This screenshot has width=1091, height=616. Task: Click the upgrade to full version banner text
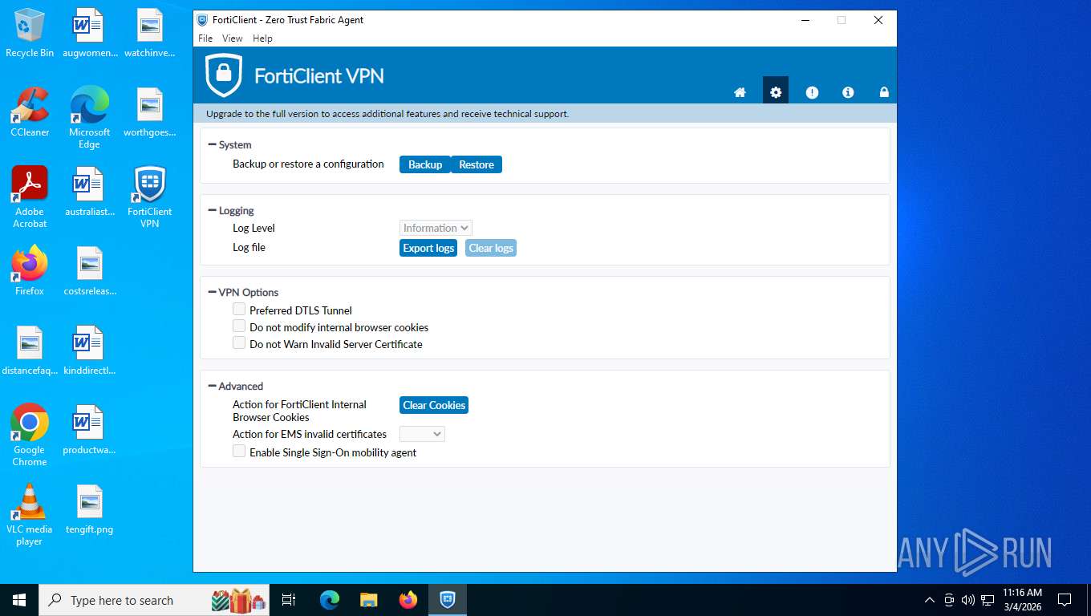[387, 114]
